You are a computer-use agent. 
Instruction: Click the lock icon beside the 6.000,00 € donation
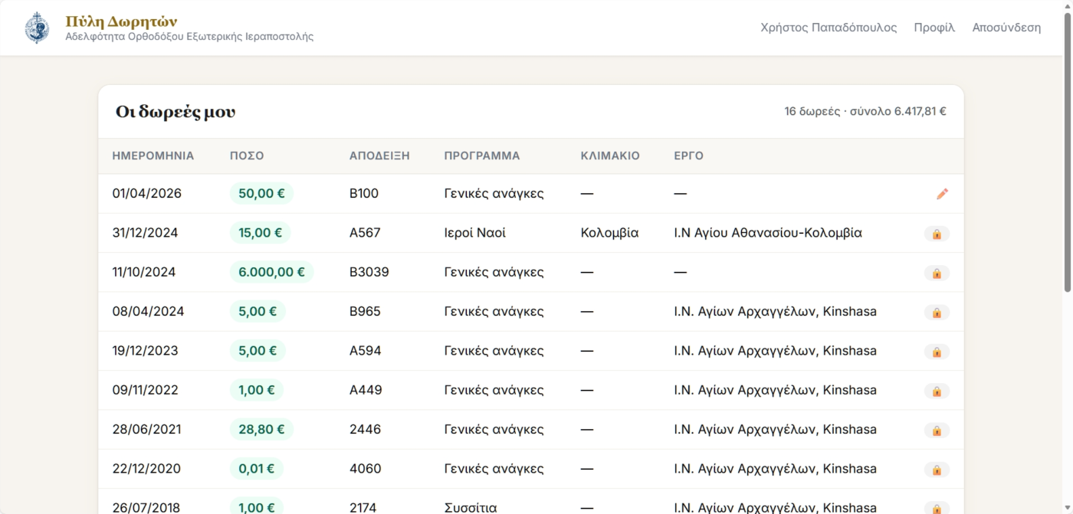(937, 273)
